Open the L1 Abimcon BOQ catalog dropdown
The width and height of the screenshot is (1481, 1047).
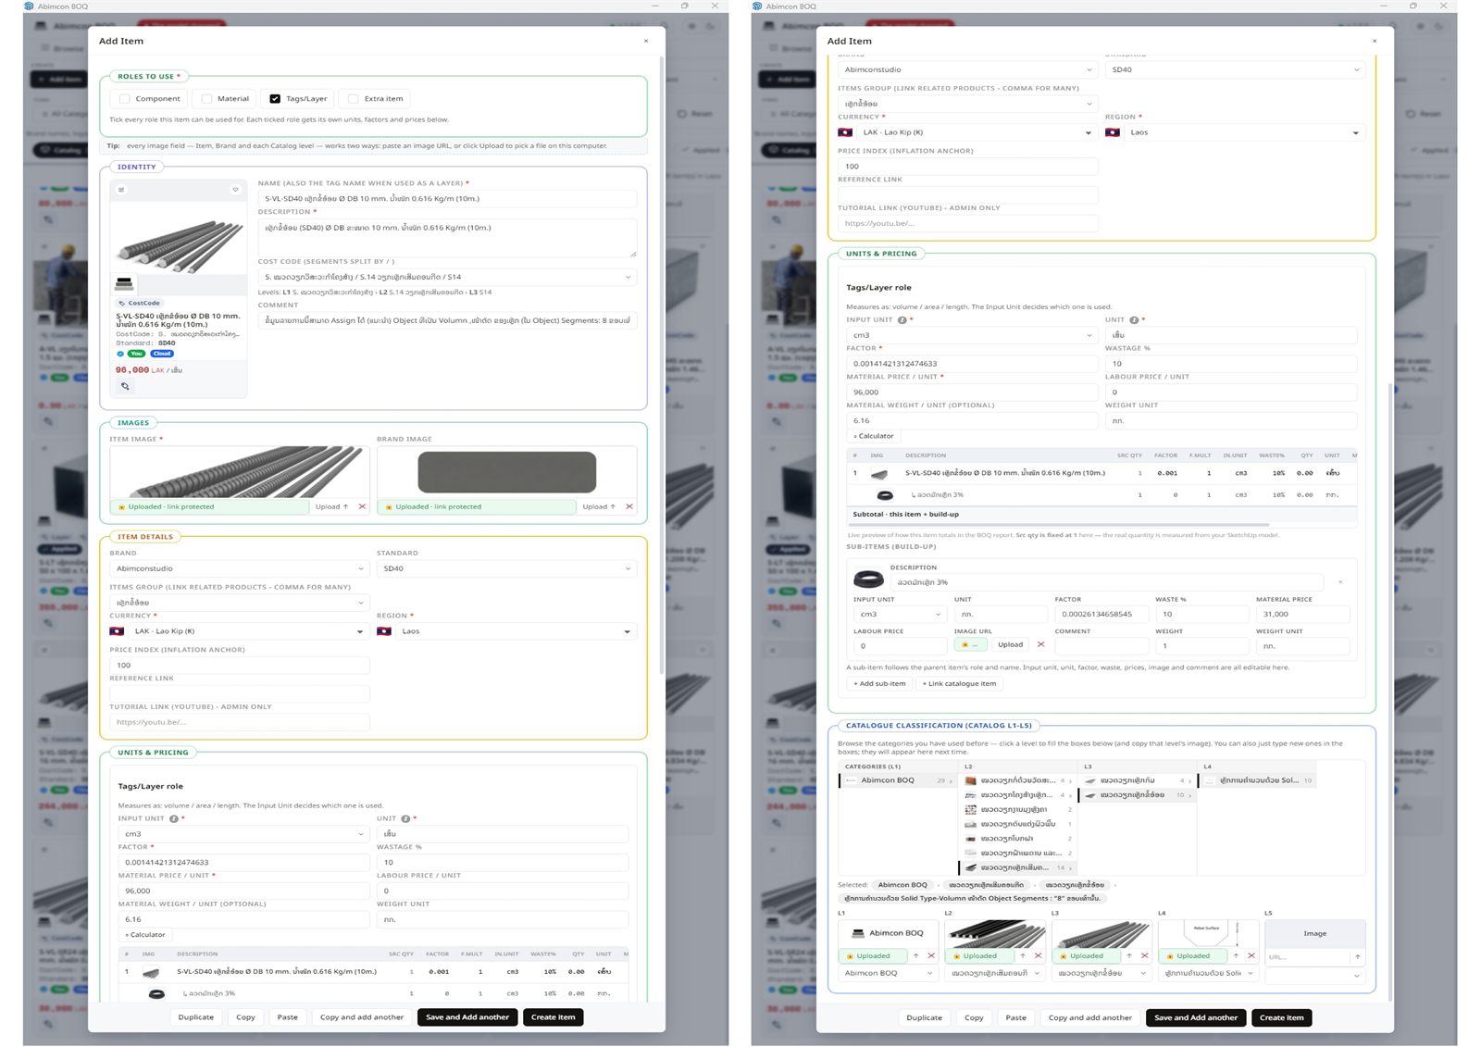pyautogui.click(x=889, y=973)
